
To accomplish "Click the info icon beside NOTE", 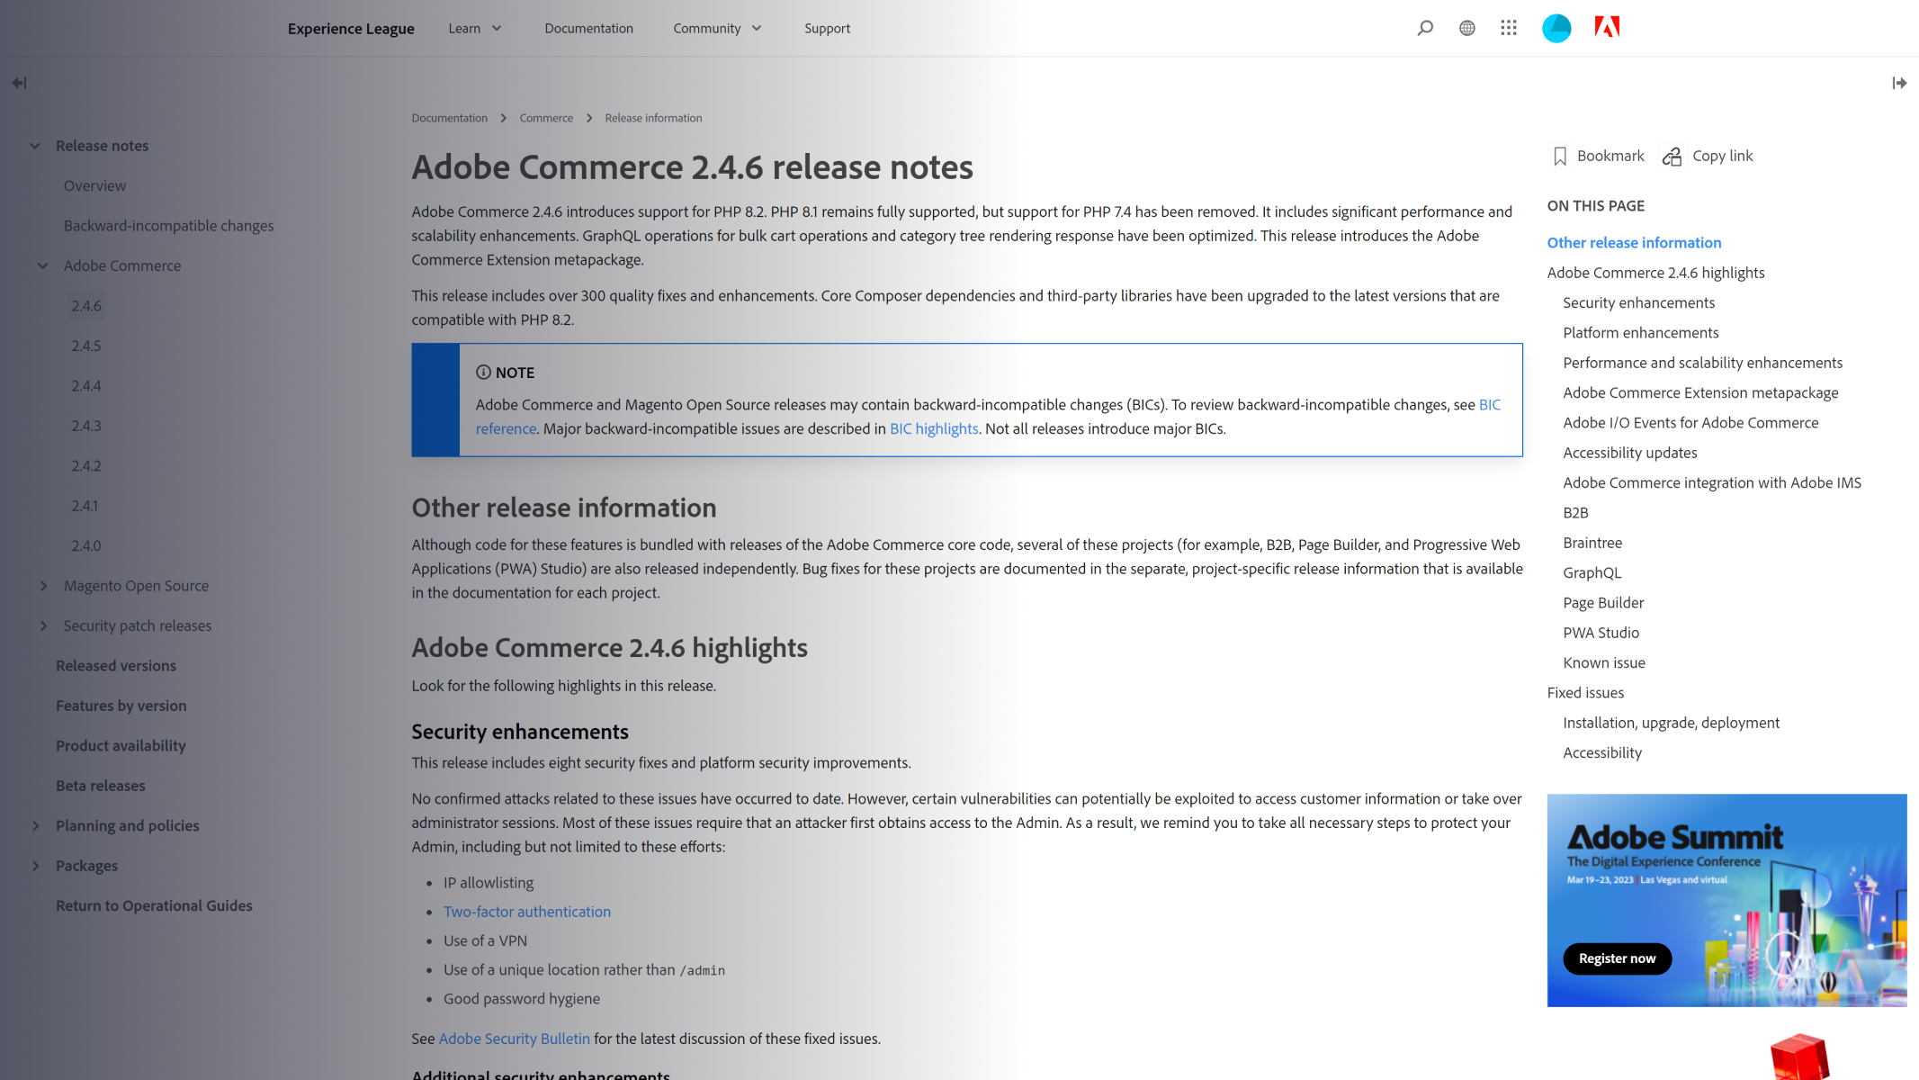I will pyautogui.click(x=483, y=372).
